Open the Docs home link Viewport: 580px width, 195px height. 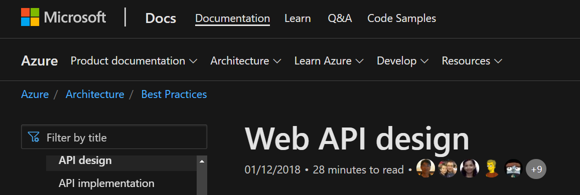tap(161, 18)
